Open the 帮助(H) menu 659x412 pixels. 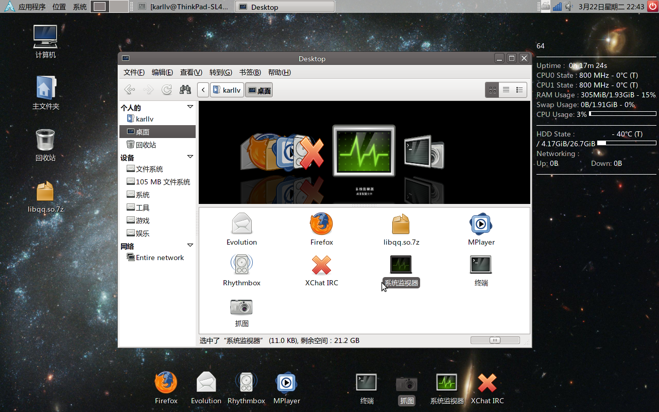click(280, 72)
